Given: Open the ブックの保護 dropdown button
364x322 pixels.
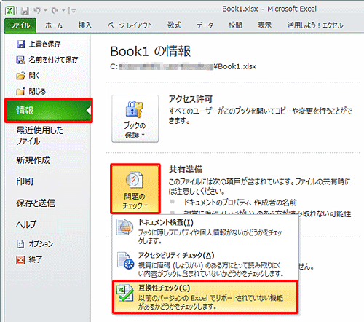Looking at the screenshot, I should point(135,119).
